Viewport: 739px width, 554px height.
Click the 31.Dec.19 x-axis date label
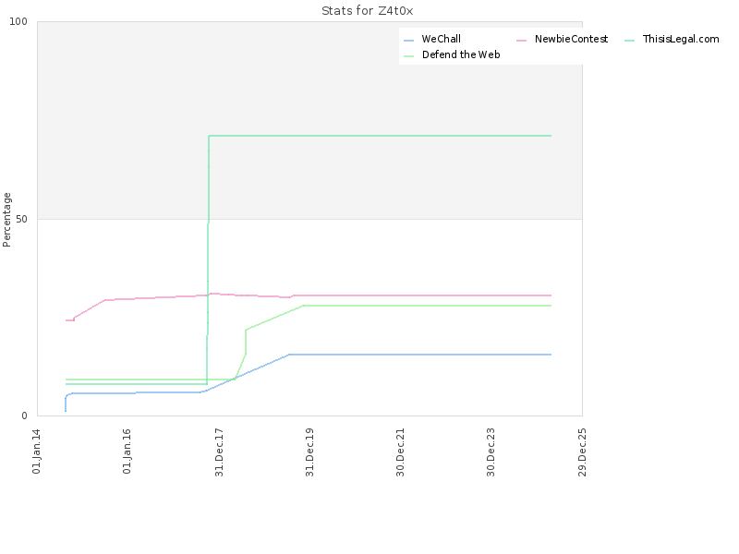tap(309, 451)
